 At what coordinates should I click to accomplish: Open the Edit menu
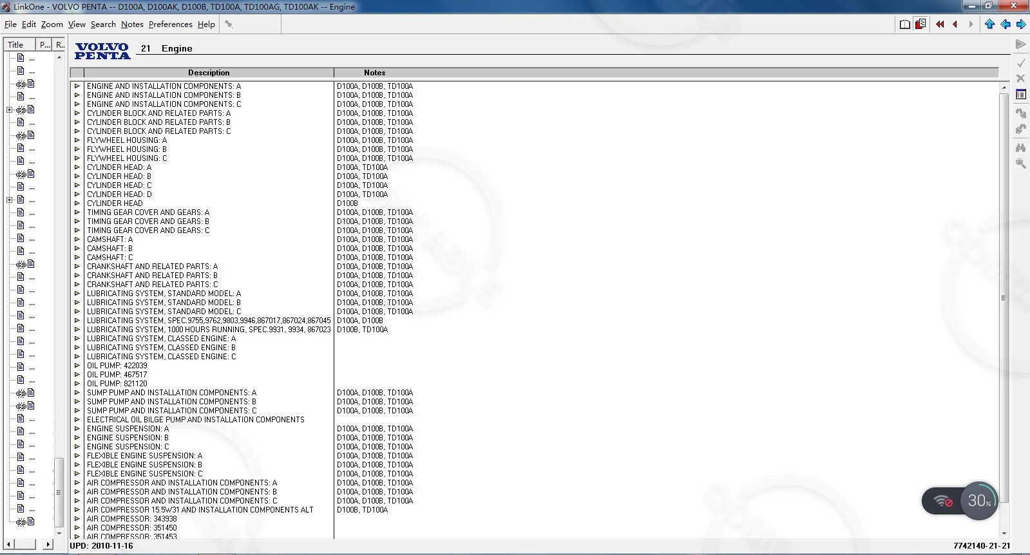29,24
